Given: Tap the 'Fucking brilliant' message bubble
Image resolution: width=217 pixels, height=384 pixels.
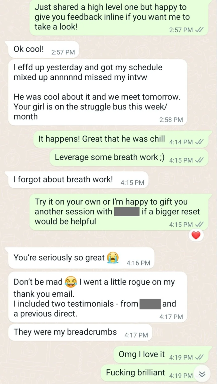Looking at the screenshot, I should coord(154,373).
